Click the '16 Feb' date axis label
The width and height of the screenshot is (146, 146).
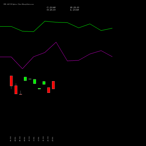click(x=43, y=139)
